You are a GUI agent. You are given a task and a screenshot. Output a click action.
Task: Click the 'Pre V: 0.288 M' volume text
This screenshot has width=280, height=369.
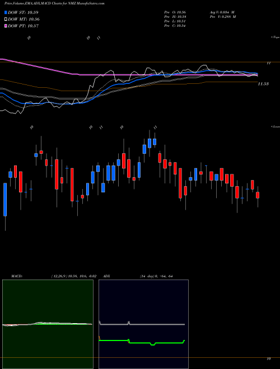[x=222, y=17]
